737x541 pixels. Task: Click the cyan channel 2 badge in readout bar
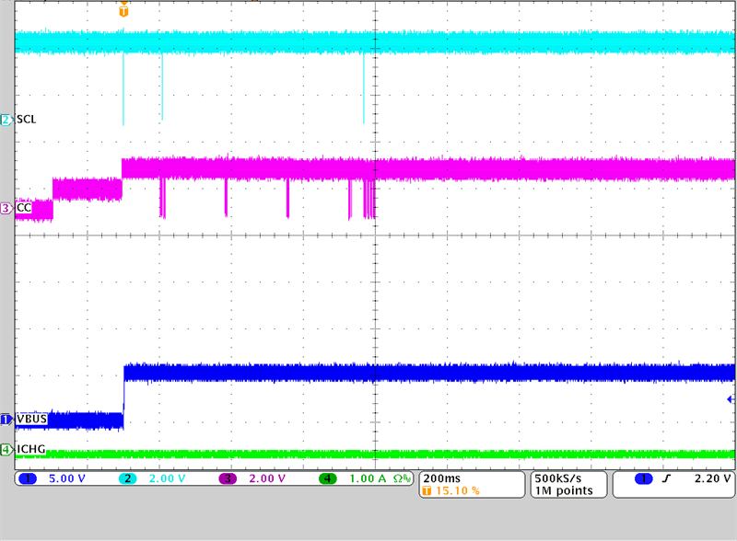coord(130,479)
